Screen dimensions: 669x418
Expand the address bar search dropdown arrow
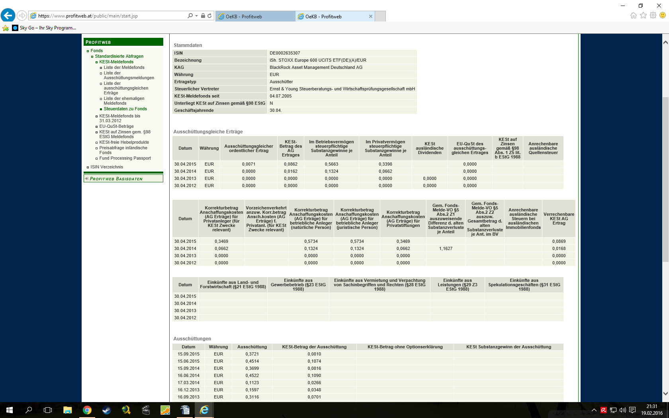(x=196, y=16)
